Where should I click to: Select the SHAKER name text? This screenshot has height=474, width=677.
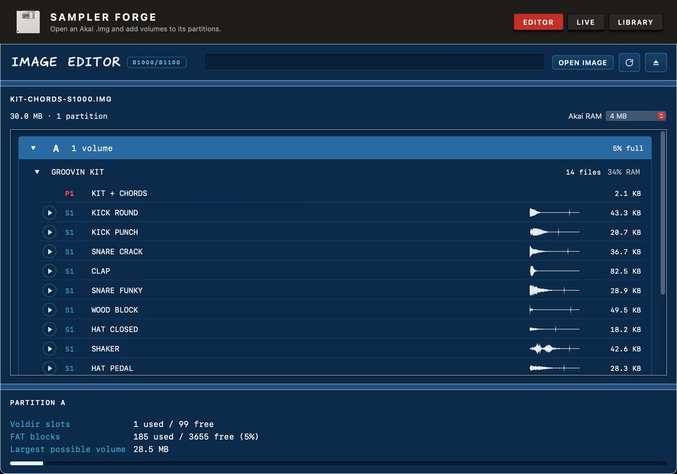pos(105,349)
